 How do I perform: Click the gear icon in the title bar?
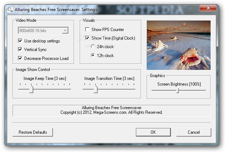[10, 10]
